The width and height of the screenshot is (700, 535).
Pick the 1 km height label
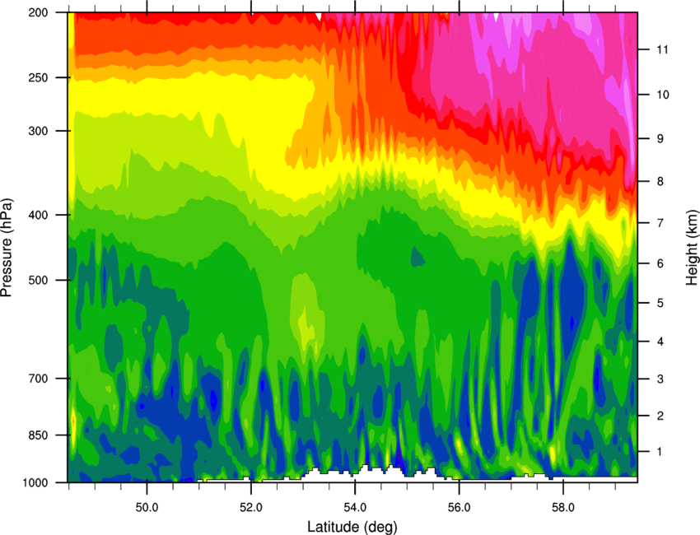click(x=660, y=452)
